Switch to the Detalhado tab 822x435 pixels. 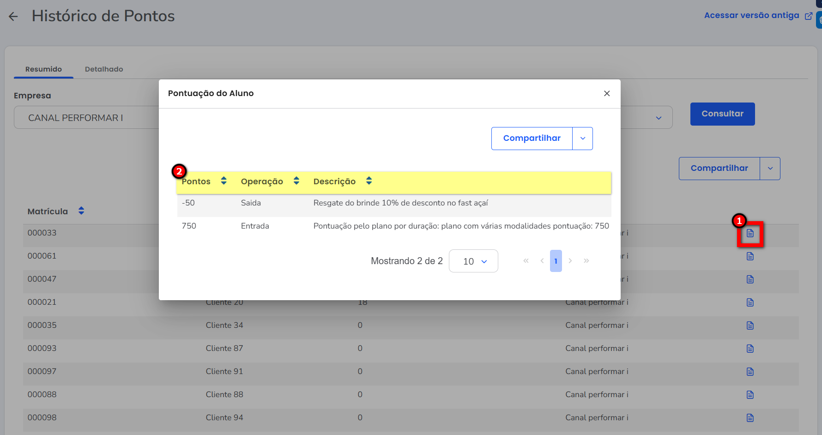104,69
